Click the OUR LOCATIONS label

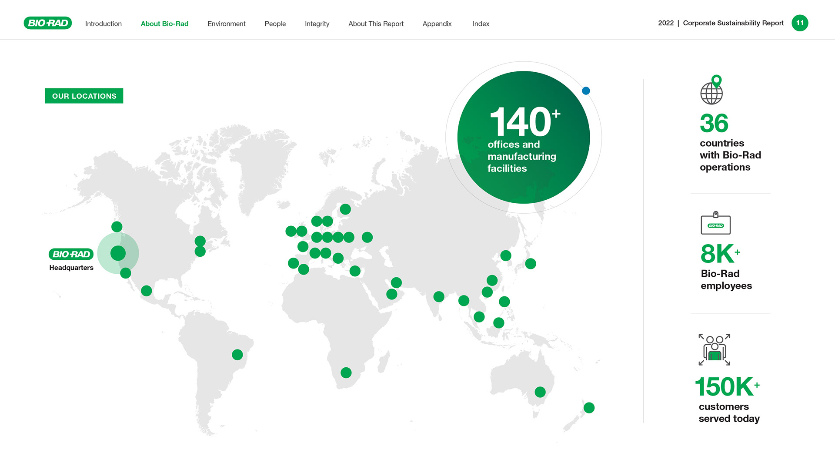(x=84, y=96)
